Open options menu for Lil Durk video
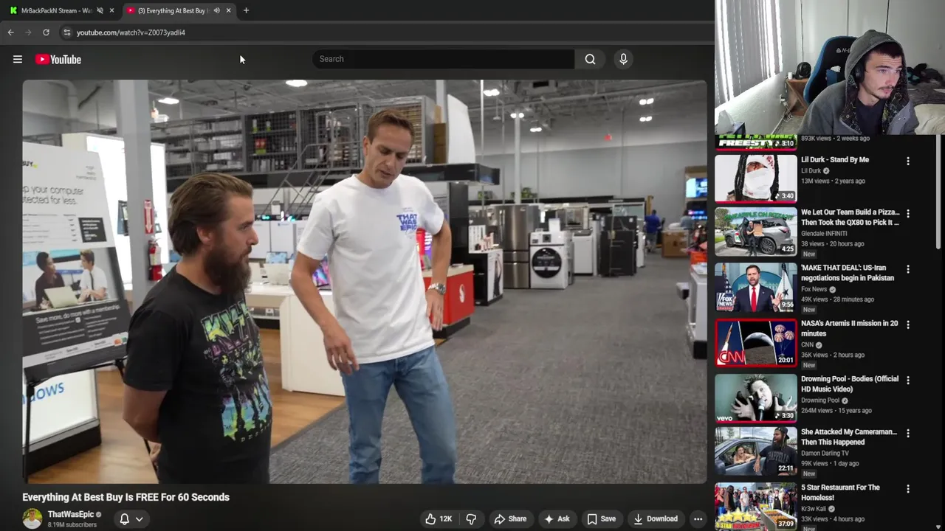Viewport: 945px width, 531px height. (908, 161)
